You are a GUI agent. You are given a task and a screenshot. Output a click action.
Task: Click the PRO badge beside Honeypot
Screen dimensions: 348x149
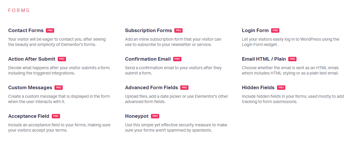click(155, 116)
